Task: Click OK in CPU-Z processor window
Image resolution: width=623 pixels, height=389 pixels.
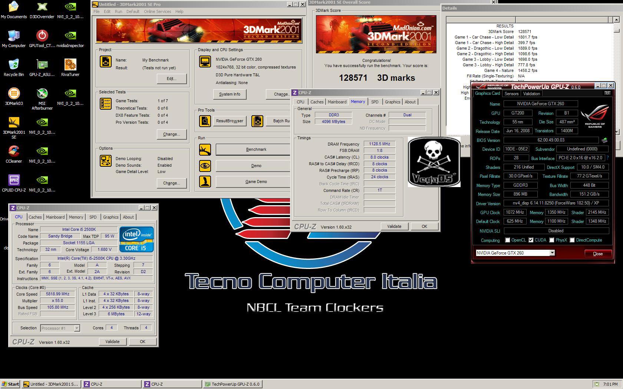Action: [x=142, y=342]
